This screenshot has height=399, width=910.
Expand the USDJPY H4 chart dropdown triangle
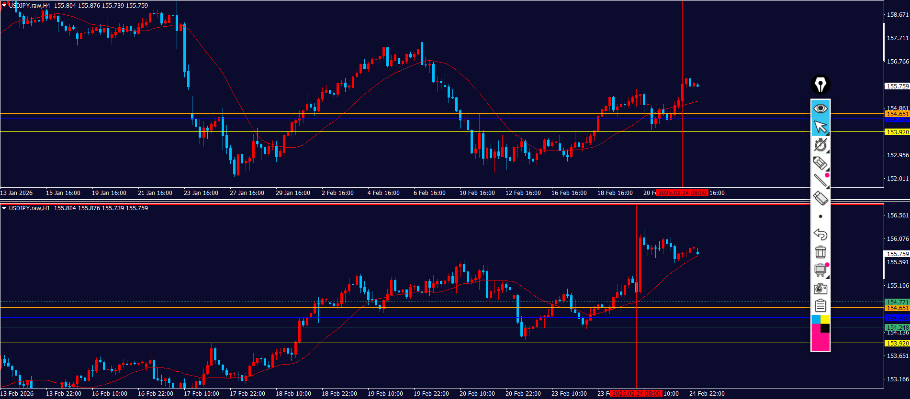tap(4, 6)
